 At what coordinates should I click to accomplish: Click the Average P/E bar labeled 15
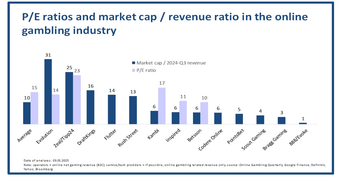point(34,108)
